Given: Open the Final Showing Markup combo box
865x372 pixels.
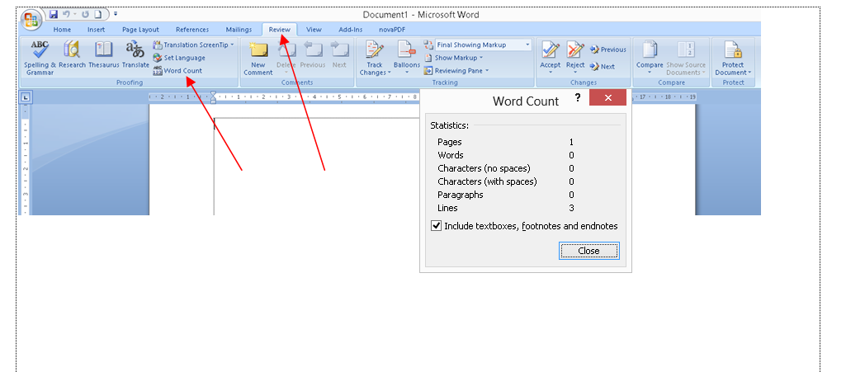Looking at the screenshot, I should point(483,45).
